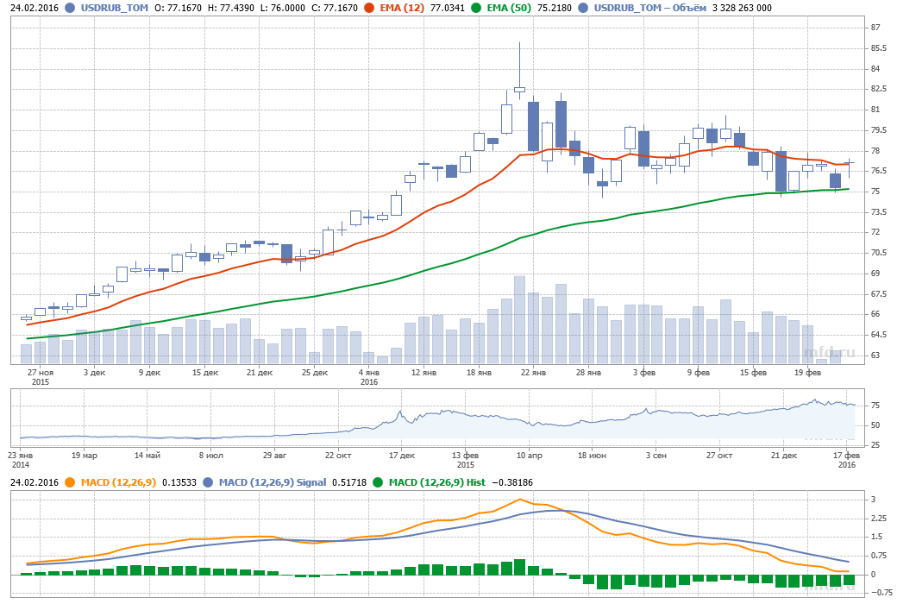Viewport: 916px width, 604px height.
Task: Click the MACD (12,26,9) Signal label text
Action: (273, 482)
